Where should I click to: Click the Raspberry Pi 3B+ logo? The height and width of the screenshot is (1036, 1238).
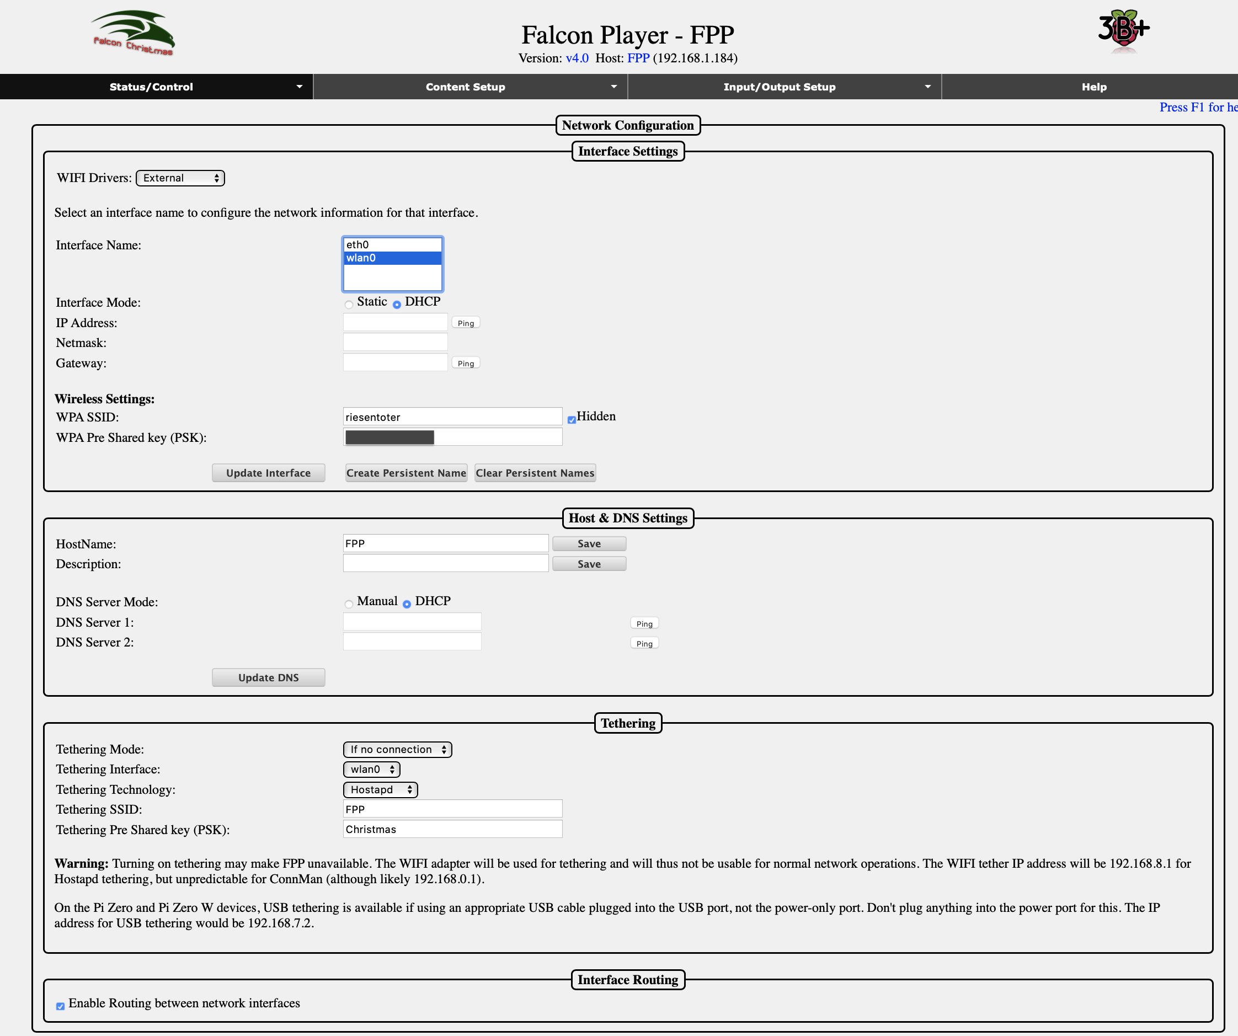1124,31
